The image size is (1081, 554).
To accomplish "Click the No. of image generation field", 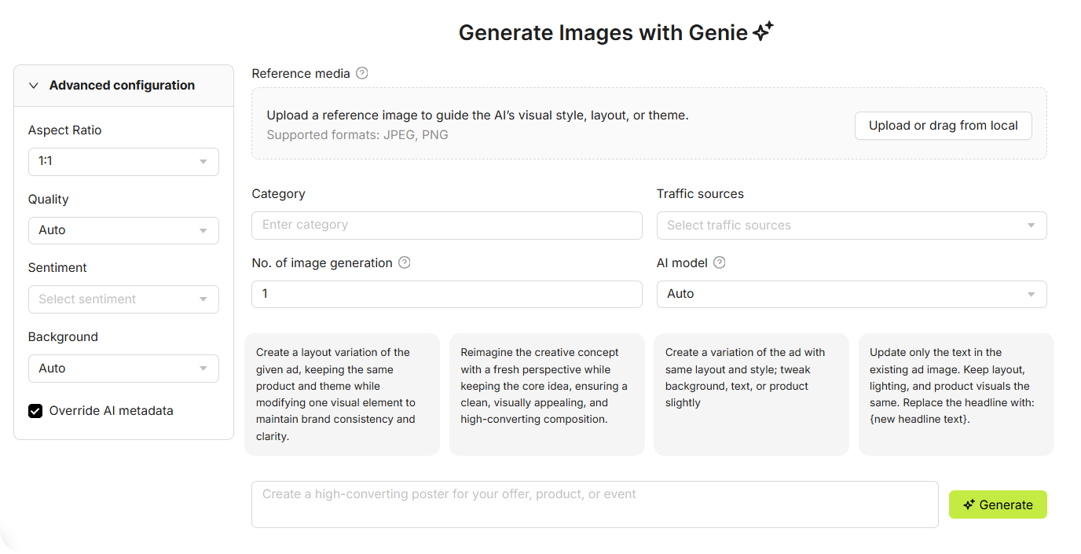I will click(x=446, y=294).
